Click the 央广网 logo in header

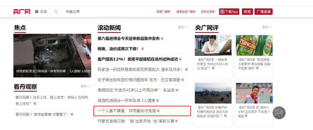click(22, 12)
